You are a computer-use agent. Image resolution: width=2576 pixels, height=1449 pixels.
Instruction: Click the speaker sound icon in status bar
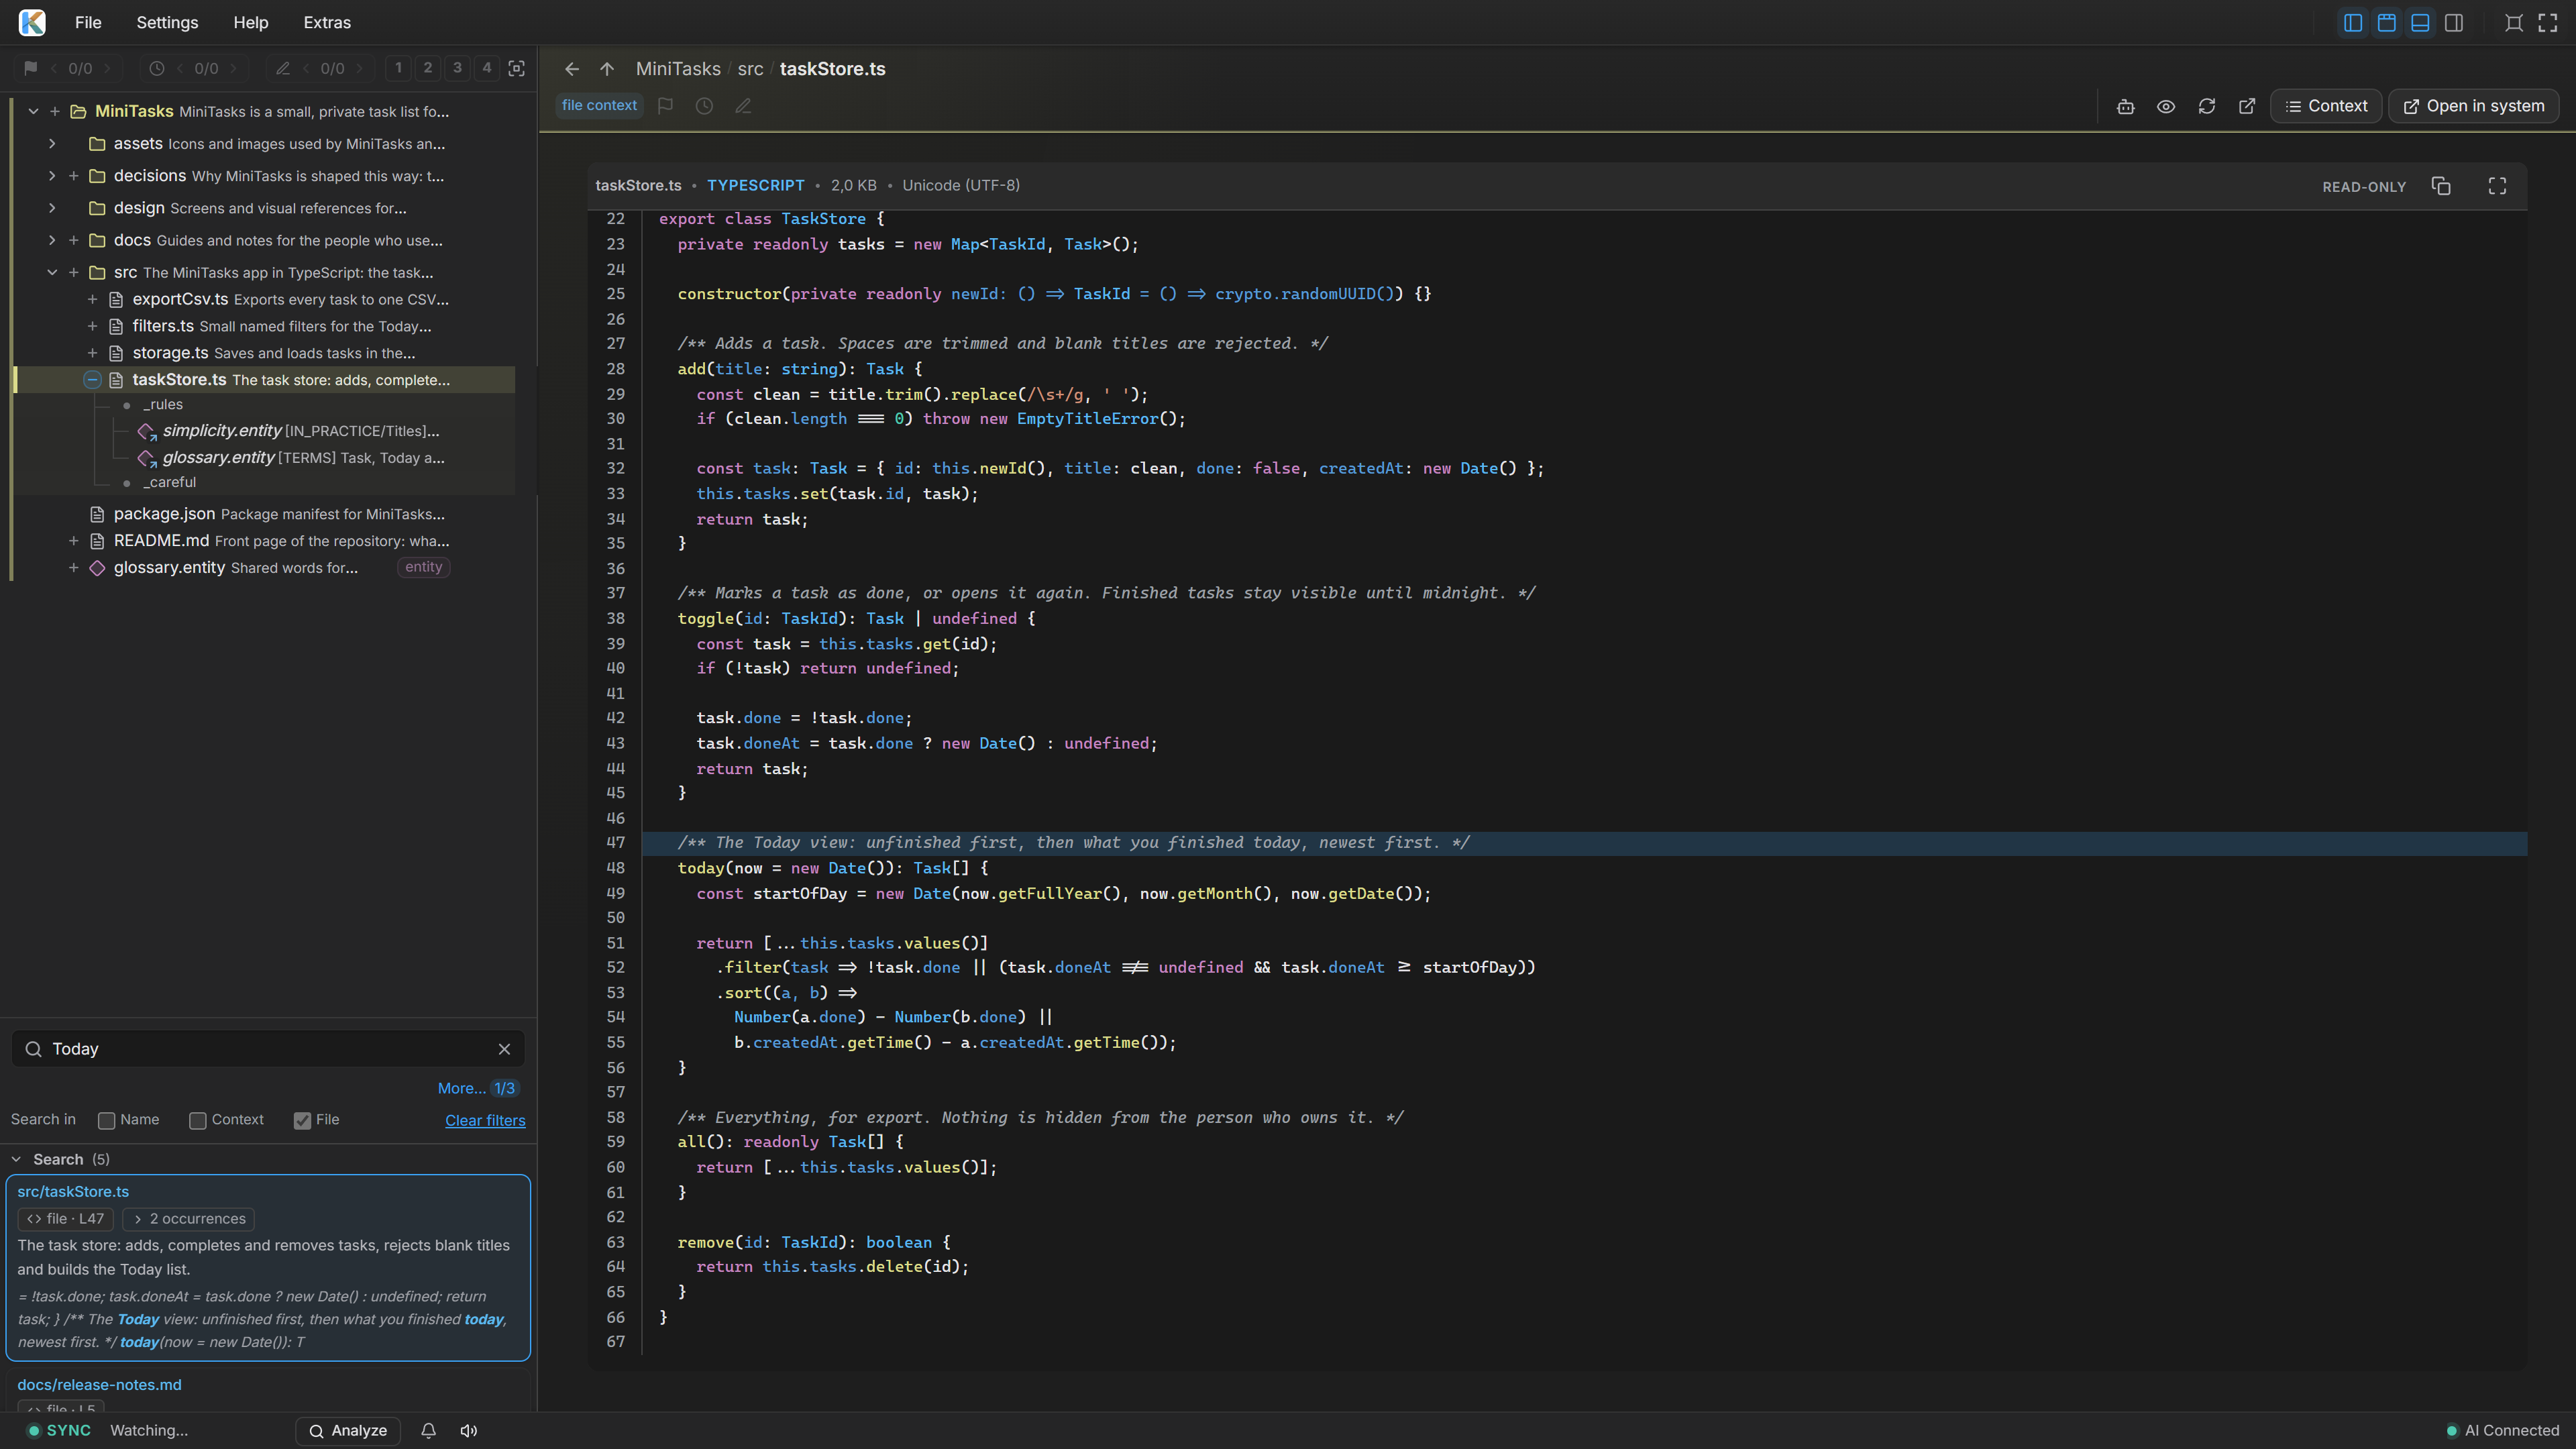(x=469, y=1430)
